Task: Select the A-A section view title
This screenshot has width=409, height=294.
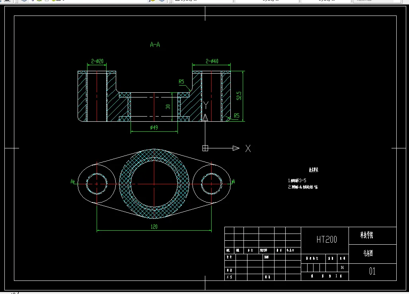Action: point(155,45)
